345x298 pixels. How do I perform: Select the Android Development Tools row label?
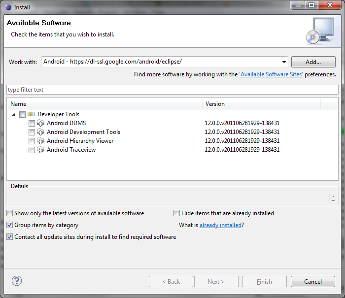[x=83, y=132]
